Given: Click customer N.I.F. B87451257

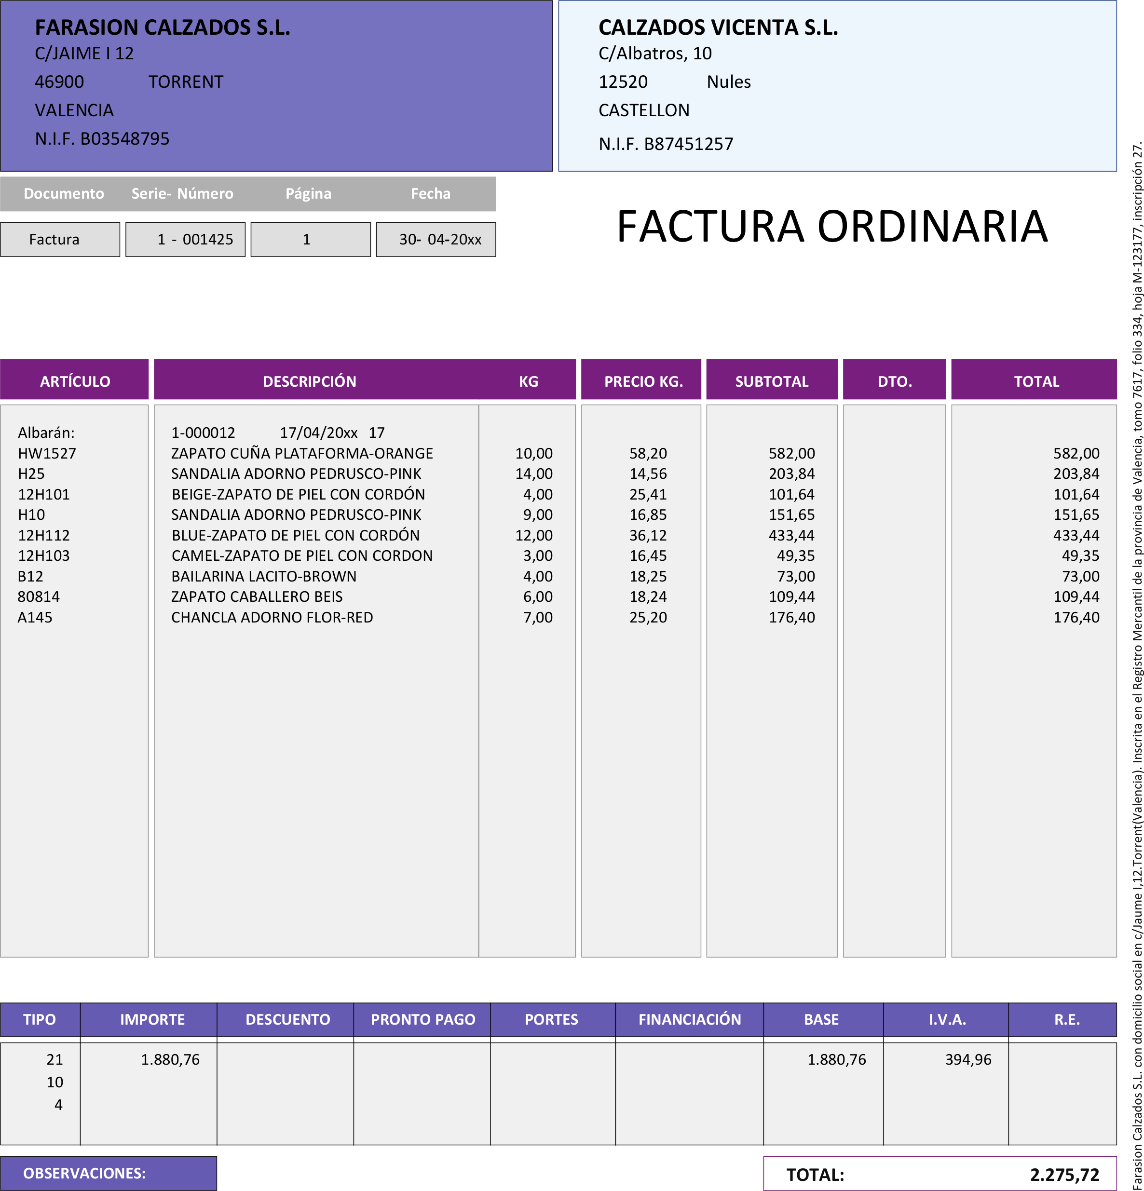Looking at the screenshot, I should (x=666, y=144).
